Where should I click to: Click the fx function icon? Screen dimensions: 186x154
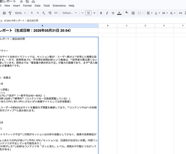(x=1, y=21)
